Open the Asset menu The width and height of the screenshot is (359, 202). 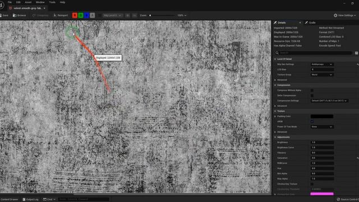coord(28,2)
